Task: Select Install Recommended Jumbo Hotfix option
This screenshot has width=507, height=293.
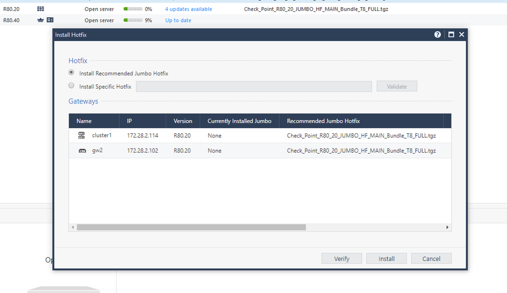Action: pyautogui.click(x=72, y=72)
